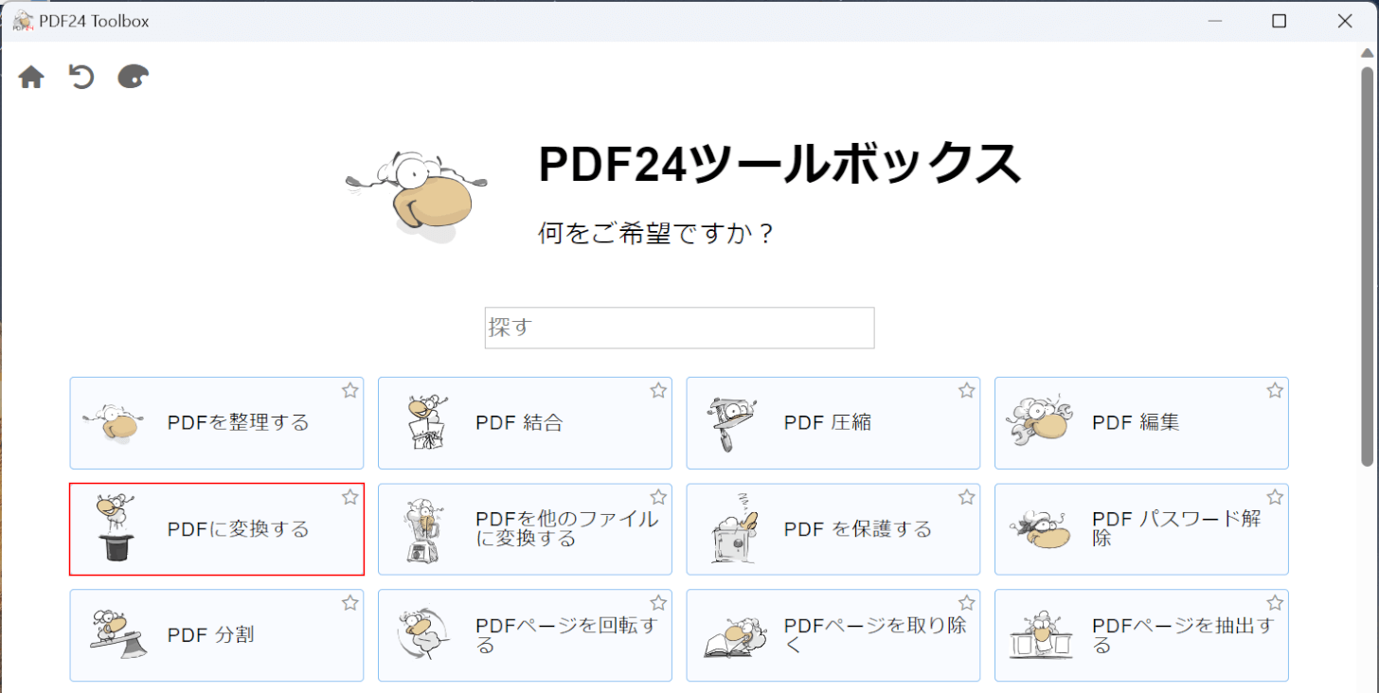Minimize the PDF24 Toolbox window
The width and height of the screenshot is (1379, 693).
[x=1214, y=21]
